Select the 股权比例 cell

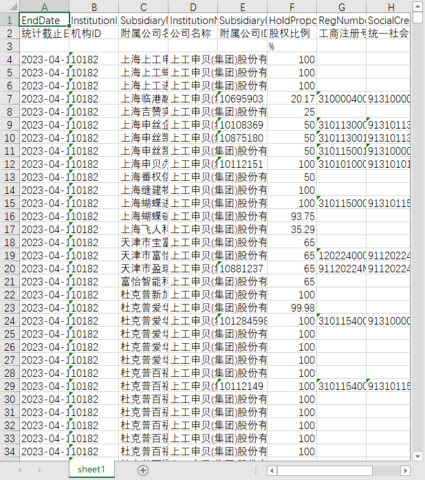[x=292, y=33]
